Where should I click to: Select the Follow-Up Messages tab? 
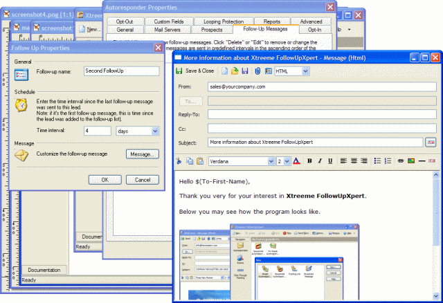point(265,29)
